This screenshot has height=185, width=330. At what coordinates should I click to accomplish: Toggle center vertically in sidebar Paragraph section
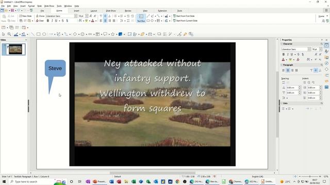[x=316, y=70]
